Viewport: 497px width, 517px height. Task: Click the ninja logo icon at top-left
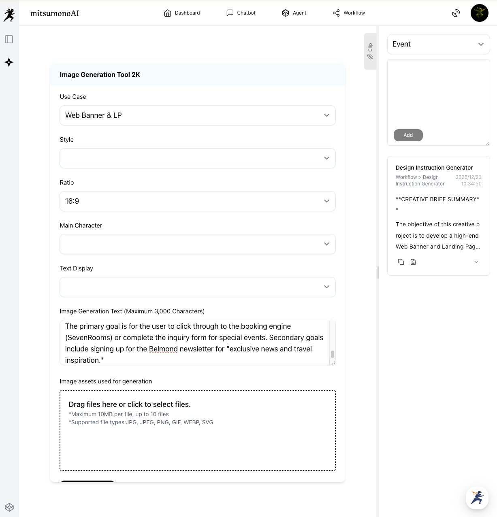pos(9,15)
